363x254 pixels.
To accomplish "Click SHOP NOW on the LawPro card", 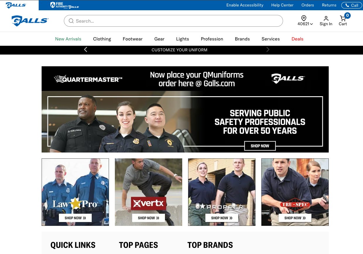I will (75, 218).
